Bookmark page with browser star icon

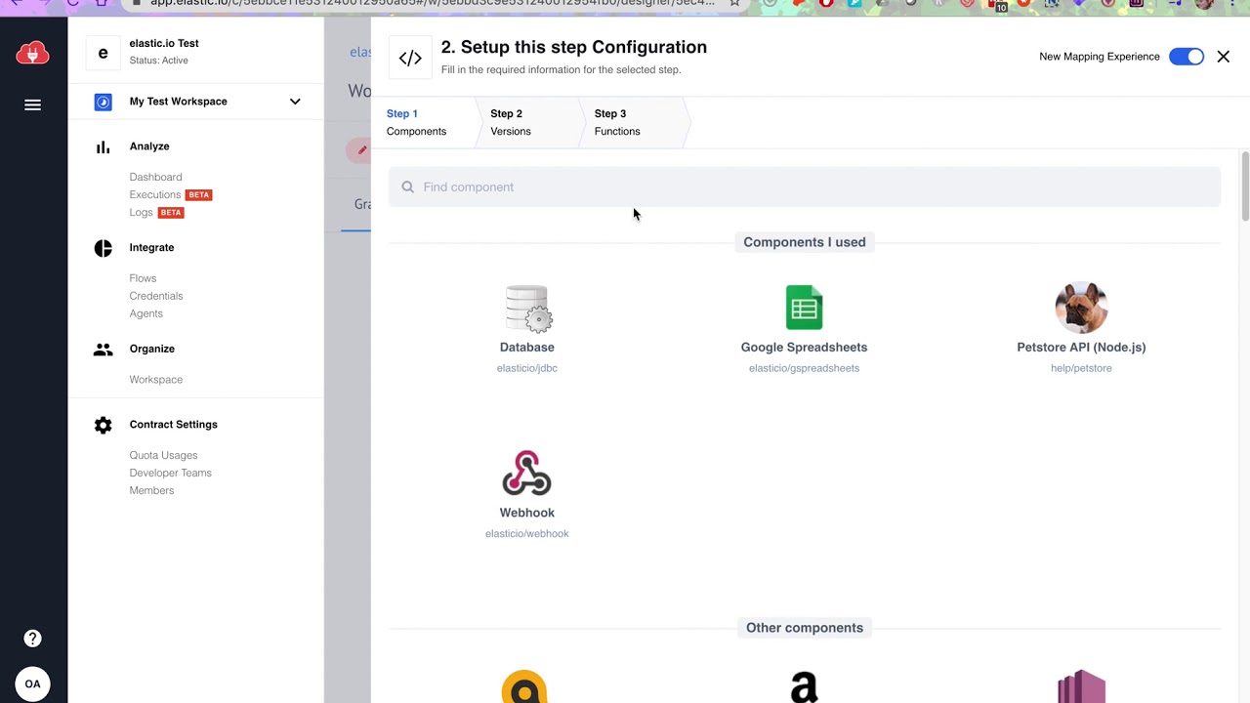[734, 3]
